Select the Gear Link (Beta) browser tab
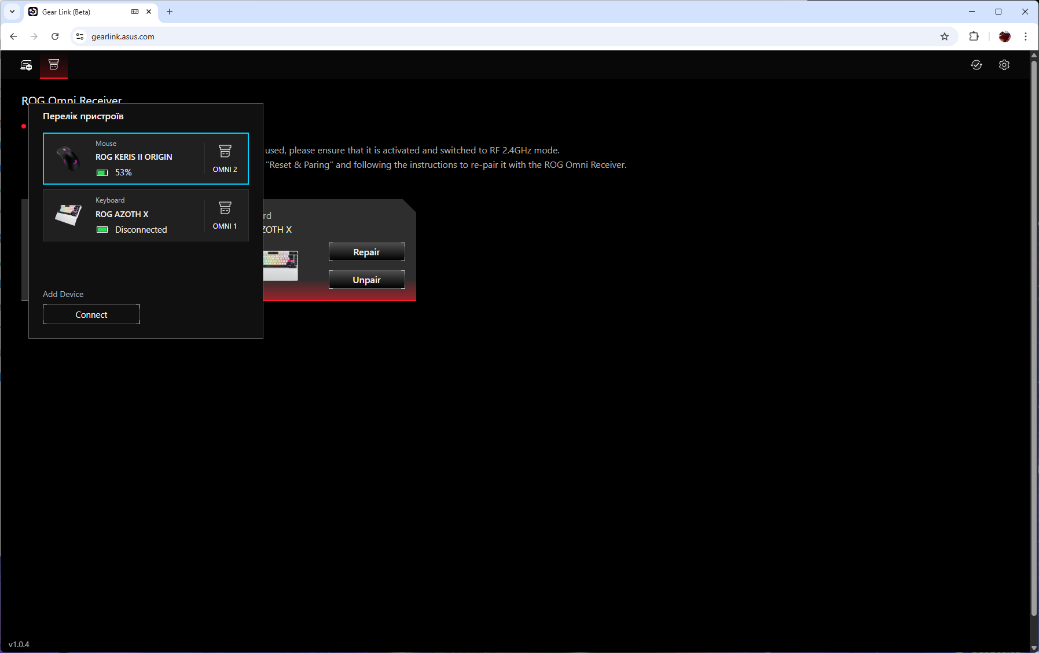Viewport: 1039px width, 653px height. (x=90, y=12)
